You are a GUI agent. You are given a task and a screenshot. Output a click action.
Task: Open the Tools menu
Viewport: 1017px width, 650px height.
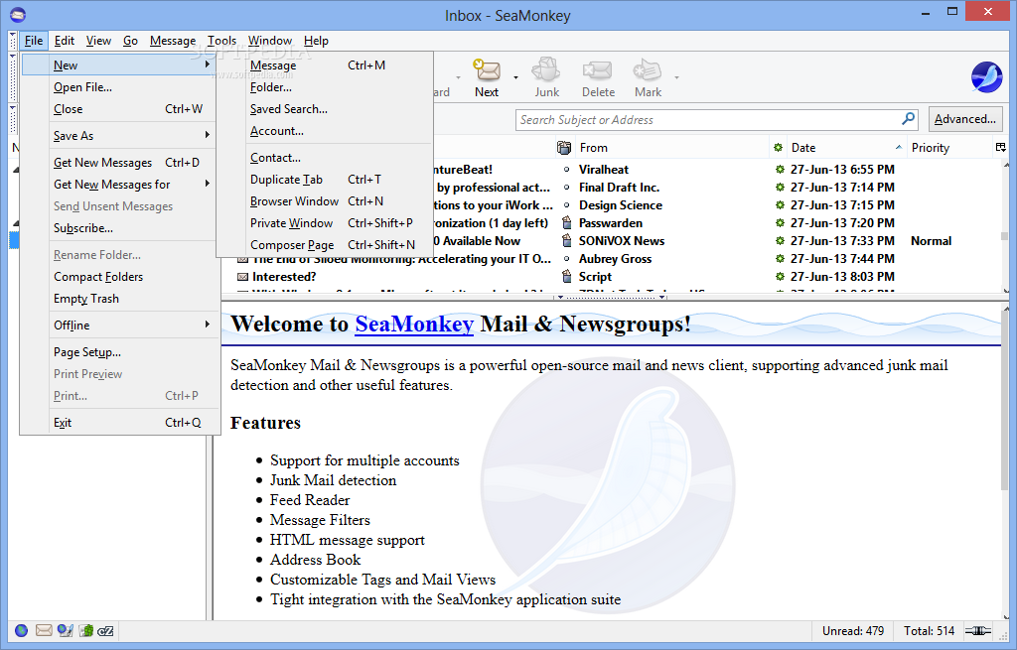[221, 41]
